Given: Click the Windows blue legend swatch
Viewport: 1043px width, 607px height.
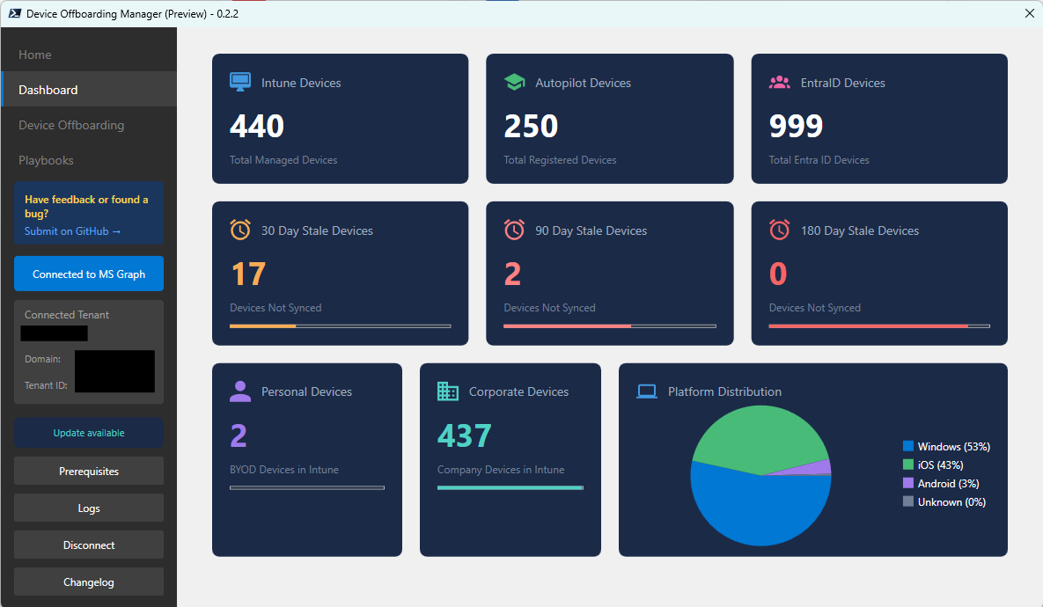Looking at the screenshot, I should coord(908,447).
